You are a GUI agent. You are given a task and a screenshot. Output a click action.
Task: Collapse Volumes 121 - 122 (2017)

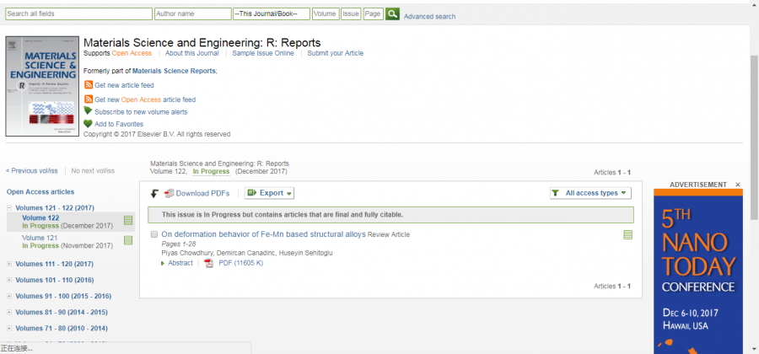pyautogui.click(x=9, y=208)
